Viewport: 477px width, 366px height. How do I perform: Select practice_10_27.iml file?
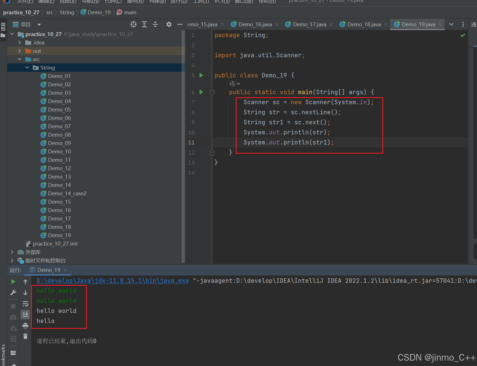tap(55, 244)
